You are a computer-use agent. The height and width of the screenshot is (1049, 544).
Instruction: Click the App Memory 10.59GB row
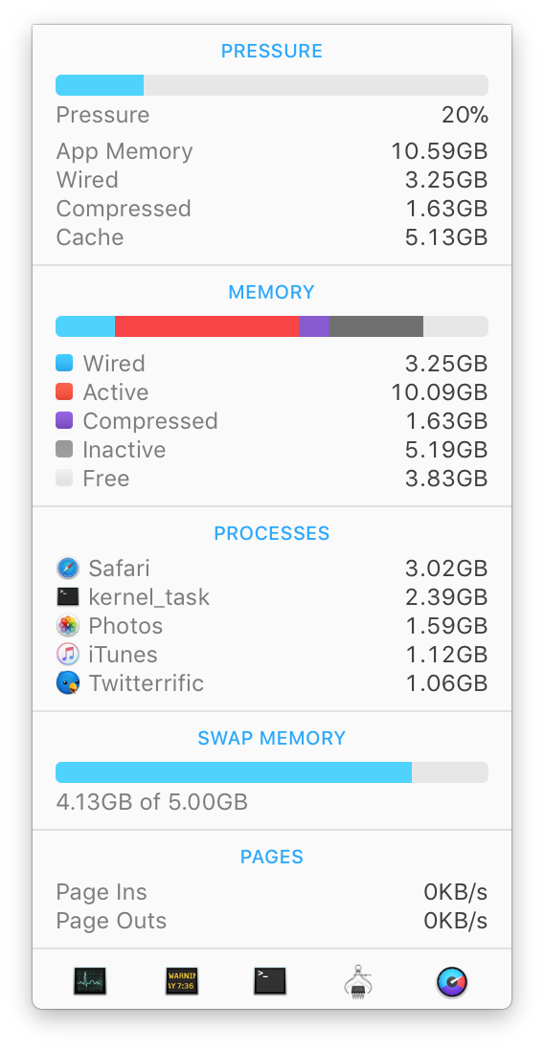coord(272,151)
